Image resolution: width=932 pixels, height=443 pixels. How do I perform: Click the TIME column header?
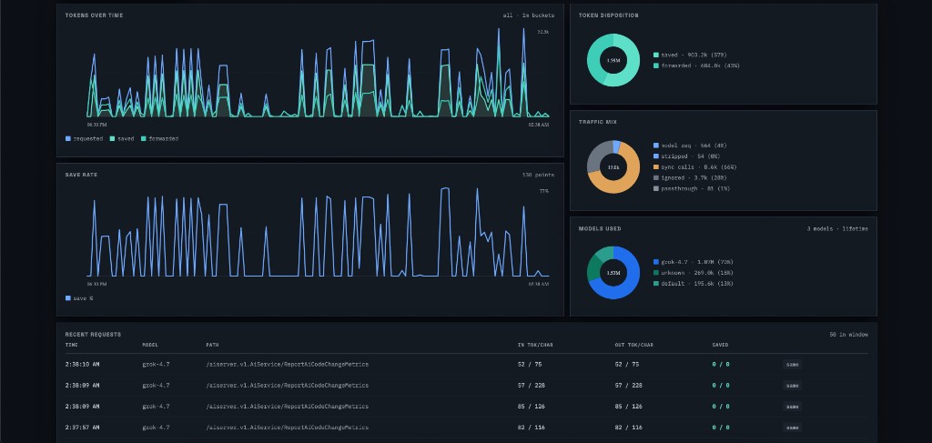(71, 345)
